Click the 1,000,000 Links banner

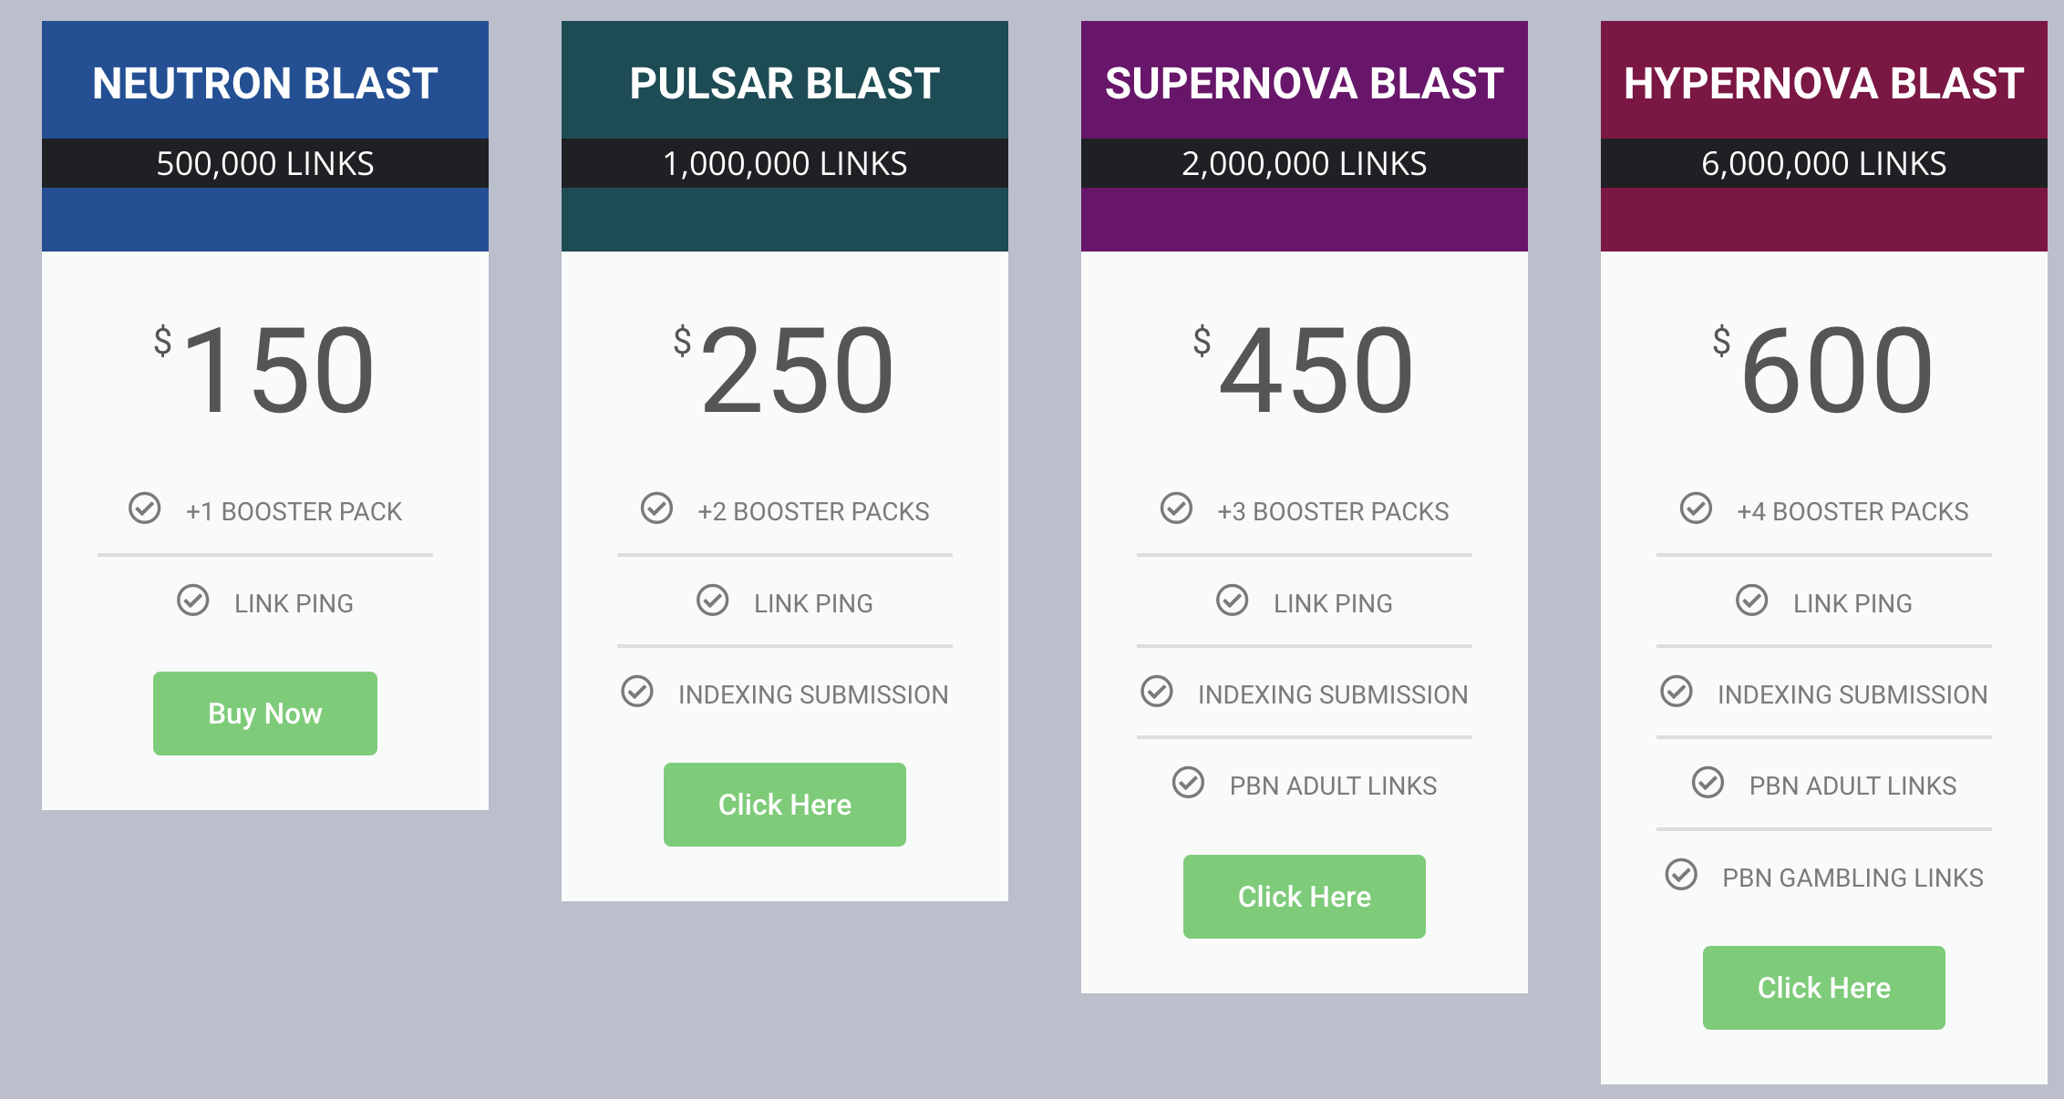coord(784,164)
